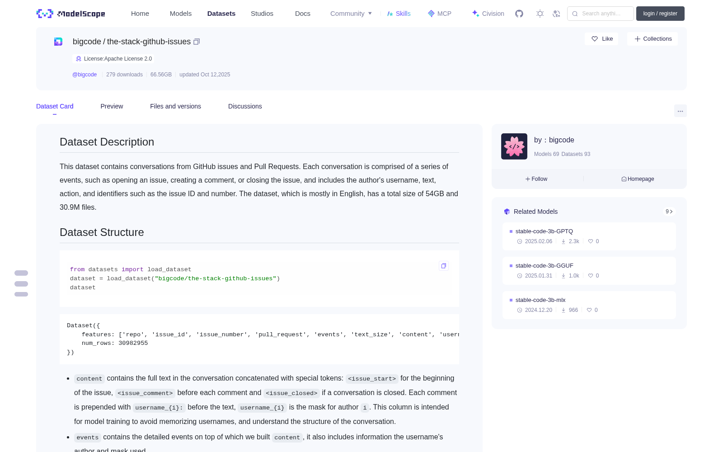Open stable-code-3b-GGUF model
The height and width of the screenshot is (452, 723).
[544, 266]
